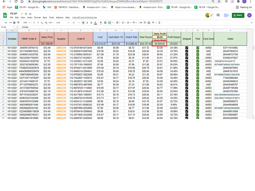Open the 'Last edit was 4 minutes ago' link
255x191 pixels.
click(85, 17)
